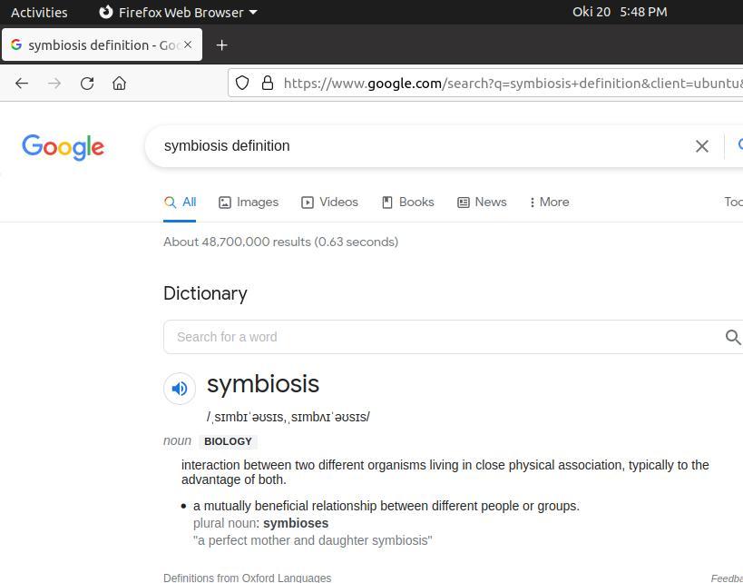Click the phonetic transcription of symbiosis

[x=288, y=417]
